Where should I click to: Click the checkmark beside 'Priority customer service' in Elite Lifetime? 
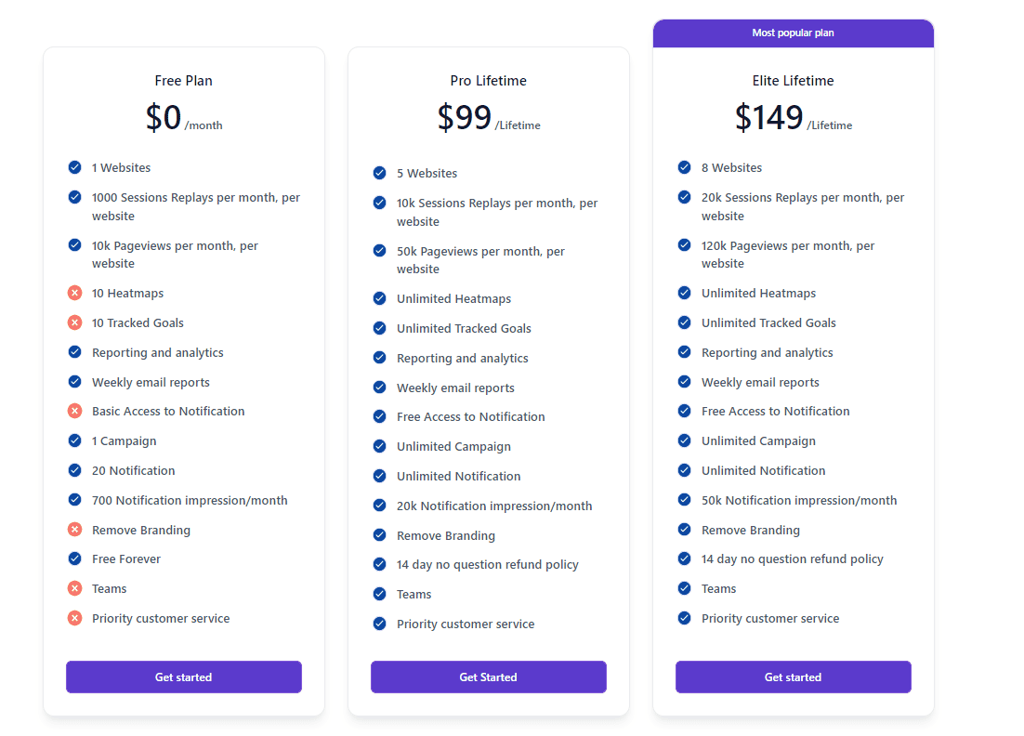(683, 618)
